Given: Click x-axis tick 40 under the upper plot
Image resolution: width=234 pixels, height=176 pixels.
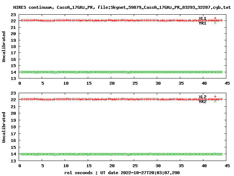Looking at the screenshot, I should [204, 83].
